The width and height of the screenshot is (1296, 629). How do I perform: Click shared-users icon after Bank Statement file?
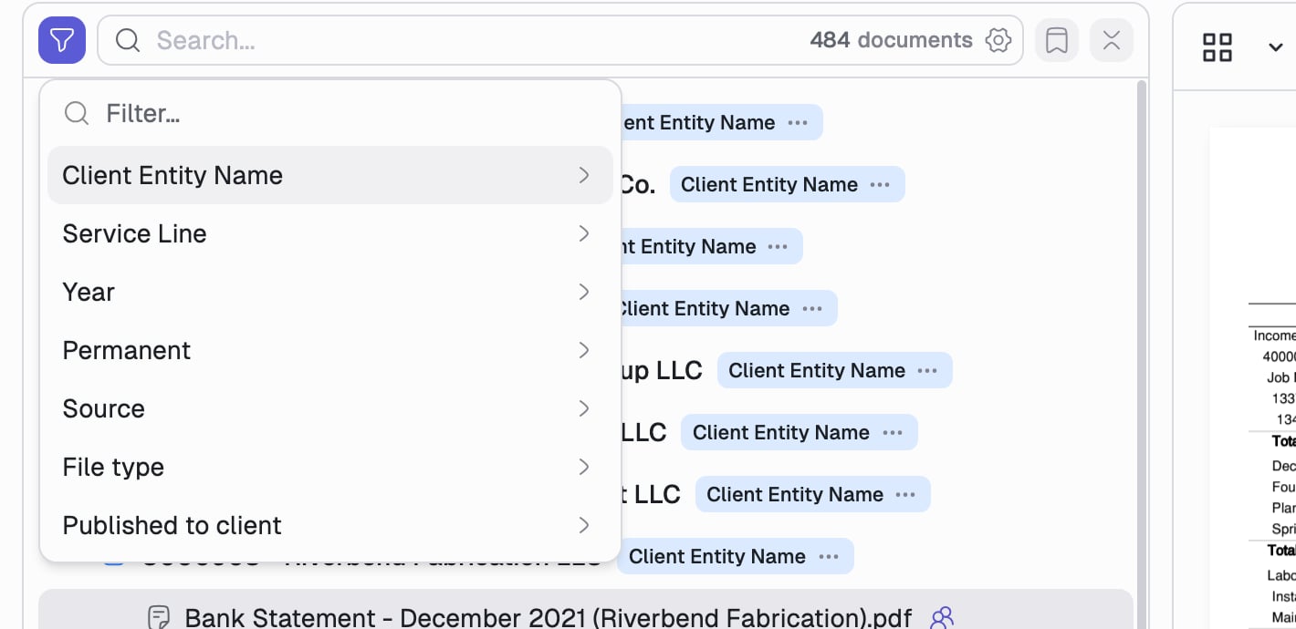coord(941,618)
